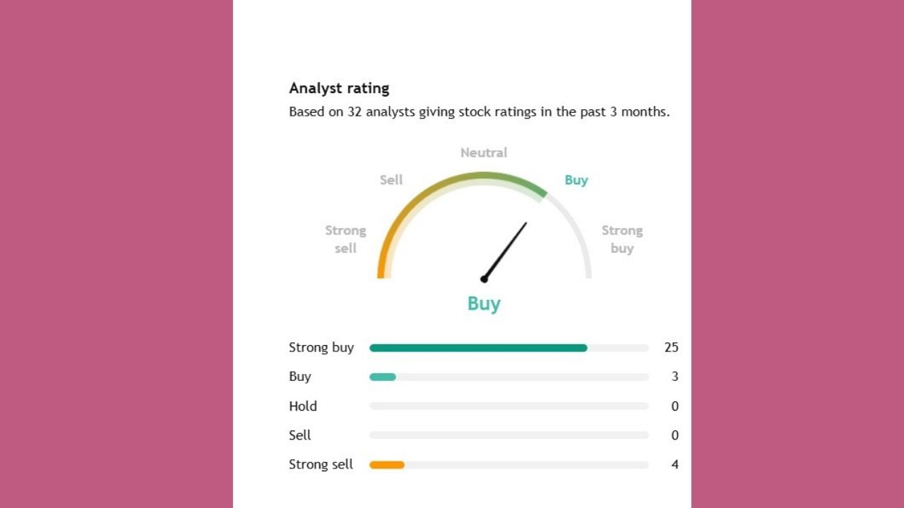This screenshot has height=508, width=904.
Task: Click the Strong sell label on the gauge
Action: (345, 239)
